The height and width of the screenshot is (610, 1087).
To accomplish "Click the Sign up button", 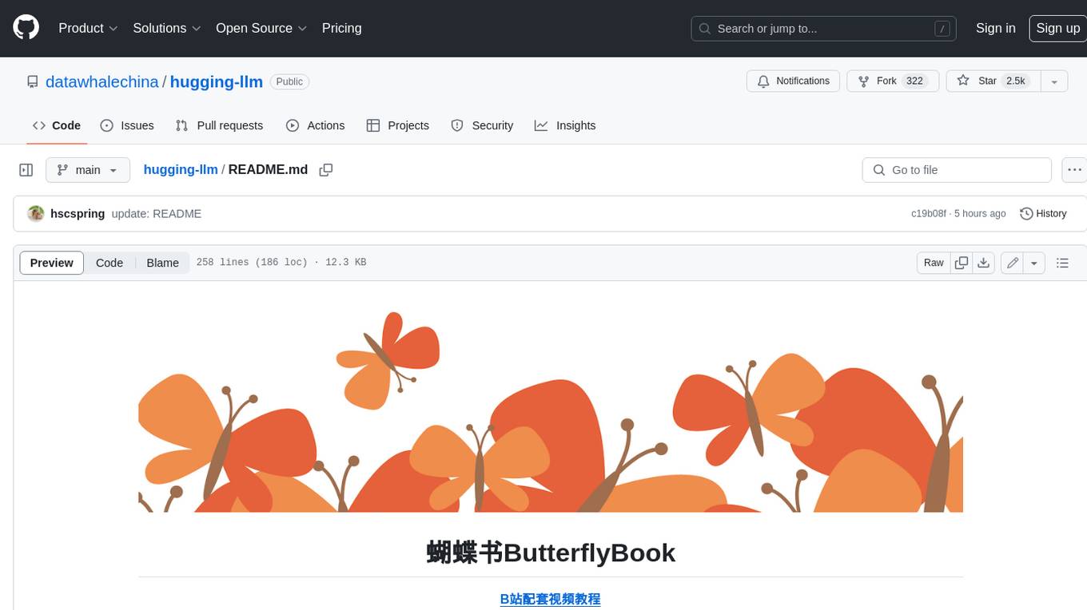I will click(1057, 28).
